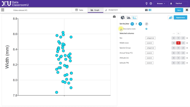Open Descriptive stats help icon
Viewport: 190px width, 107px height.
146,29
